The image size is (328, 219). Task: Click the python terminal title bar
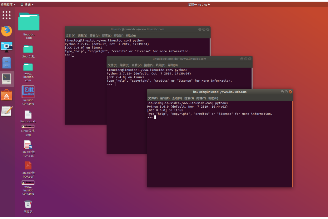[x=137, y=29]
